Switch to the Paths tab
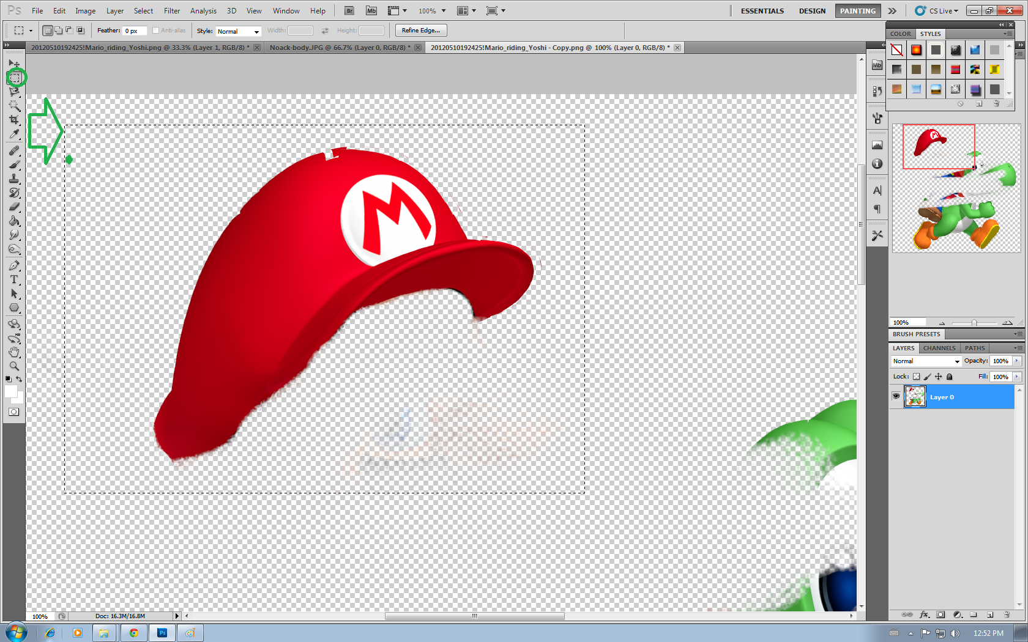Viewport: 1028px width, 642px height. point(975,348)
